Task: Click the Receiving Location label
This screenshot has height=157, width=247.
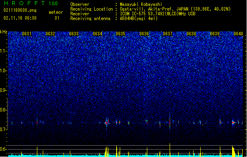Action: tap(91, 9)
